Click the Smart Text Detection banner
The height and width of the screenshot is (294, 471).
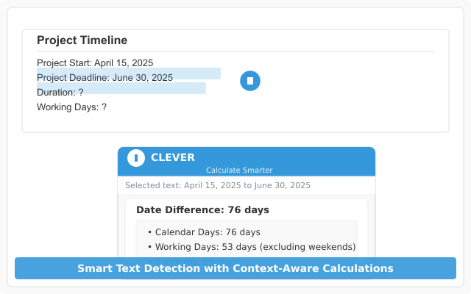pos(235,268)
